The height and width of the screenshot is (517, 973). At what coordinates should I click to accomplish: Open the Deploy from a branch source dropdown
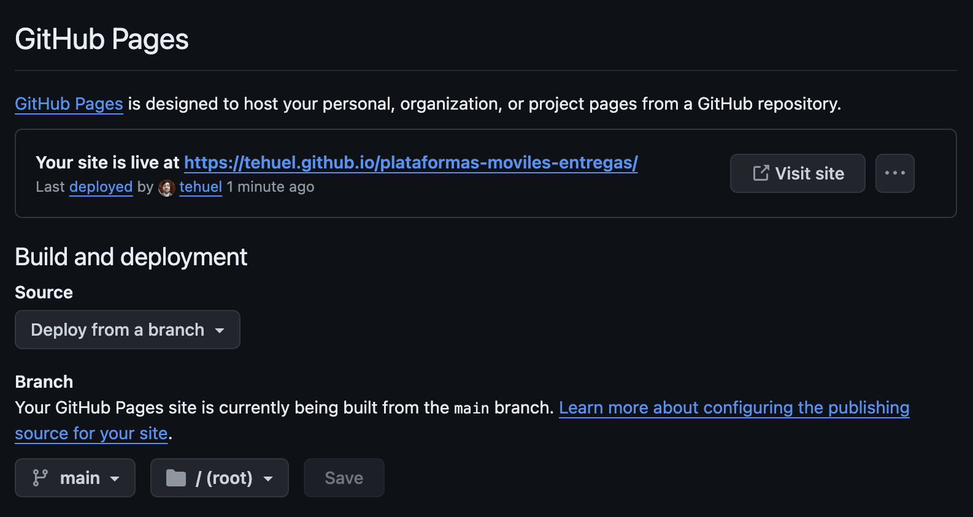point(127,330)
